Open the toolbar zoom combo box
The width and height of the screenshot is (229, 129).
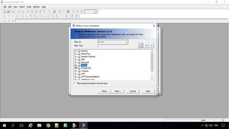click(x=95, y=11)
